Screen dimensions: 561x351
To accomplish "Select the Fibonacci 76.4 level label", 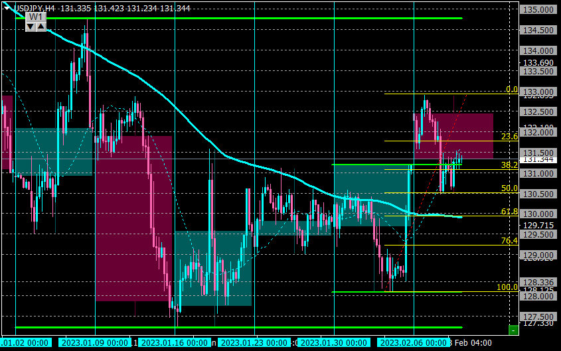I will pyautogui.click(x=509, y=241).
